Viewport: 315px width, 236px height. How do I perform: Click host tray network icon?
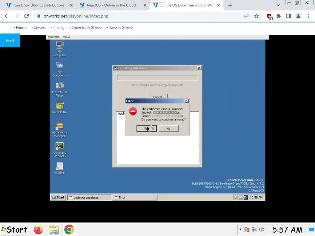254,230
